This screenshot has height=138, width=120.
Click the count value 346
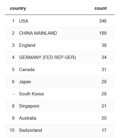103,21
